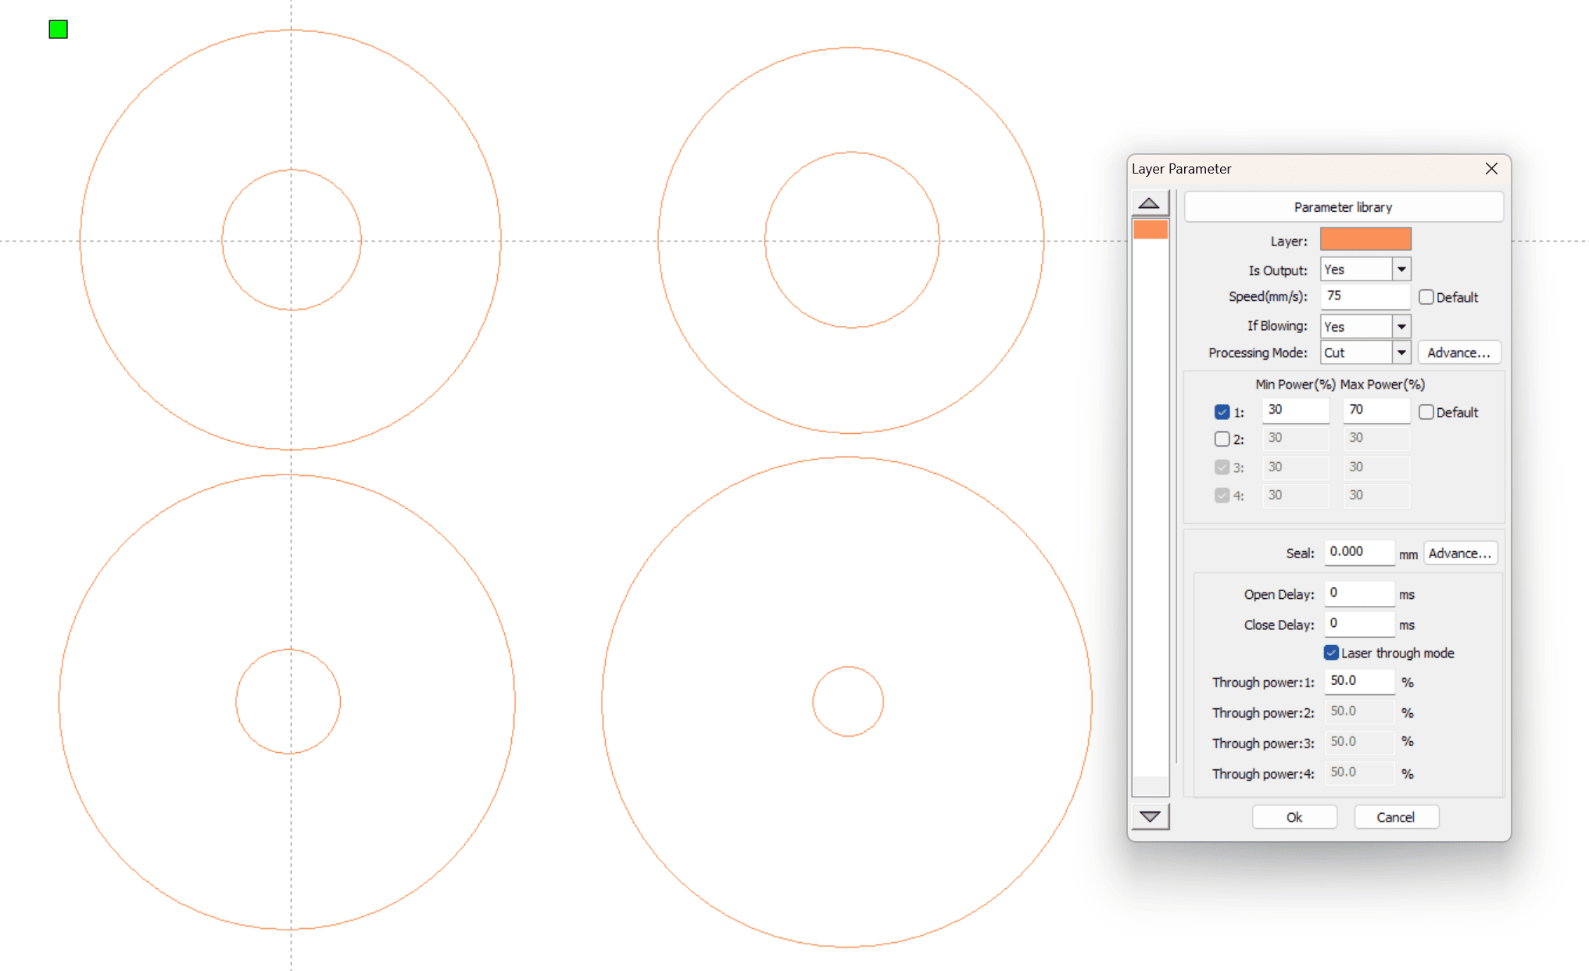Click Min Power field for row 1
This screenshot has height=971, width=1589.
tap(1295, 410)
